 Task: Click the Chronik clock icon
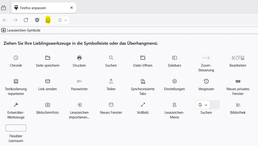[x=16, y=58]
